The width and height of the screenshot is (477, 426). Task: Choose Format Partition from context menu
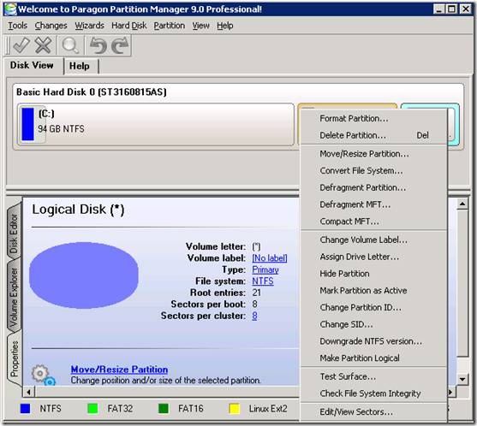tap(374, 119)
